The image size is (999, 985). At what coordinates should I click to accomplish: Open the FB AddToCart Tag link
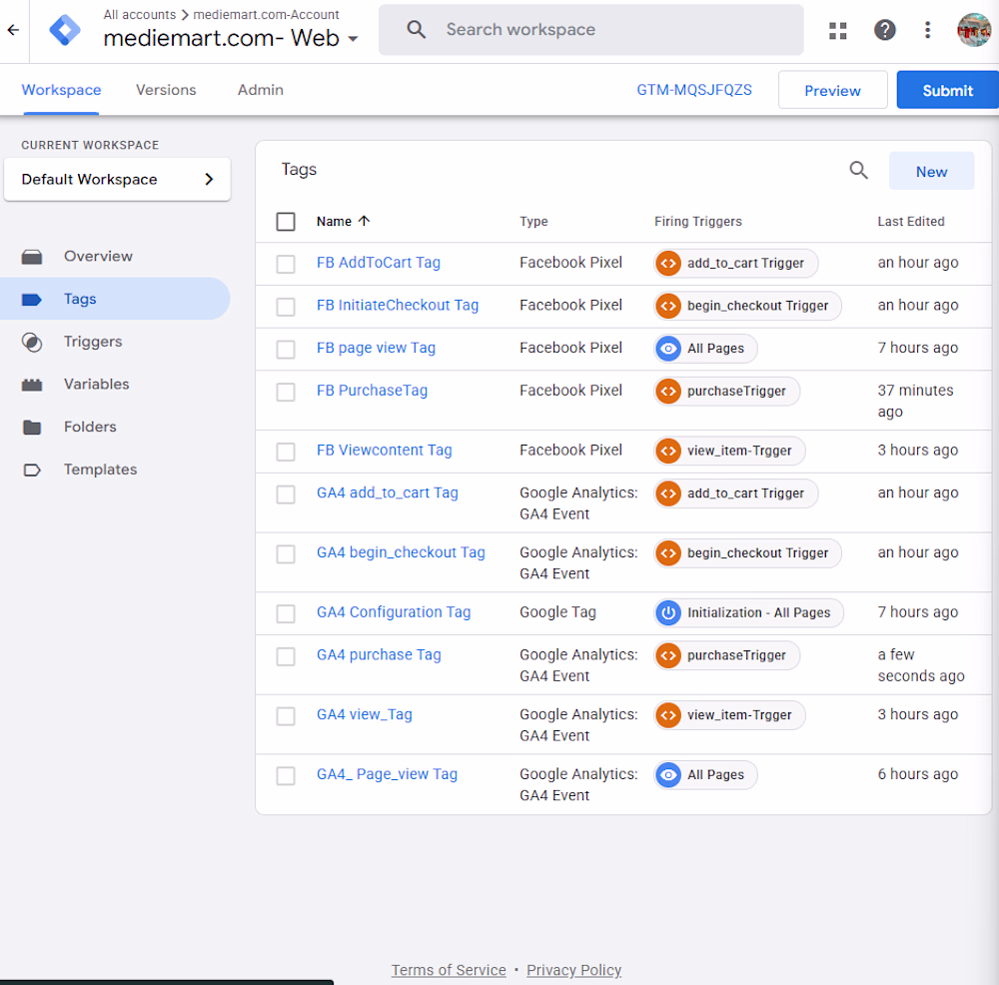[x=379, y=263]
